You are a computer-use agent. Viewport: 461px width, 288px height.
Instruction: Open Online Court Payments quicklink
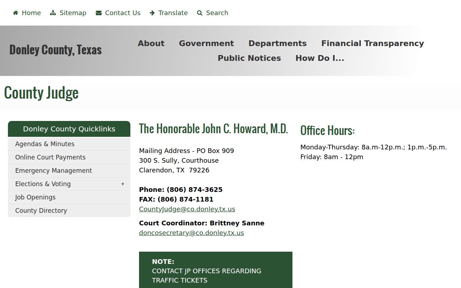point(69,157)
